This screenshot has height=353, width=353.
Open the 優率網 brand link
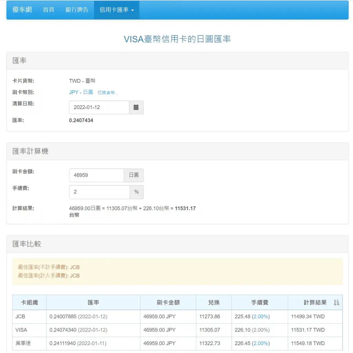coord(22,10)
